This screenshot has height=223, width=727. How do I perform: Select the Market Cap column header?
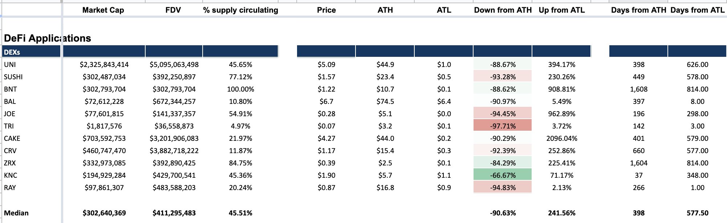click(x=103, y=10)
